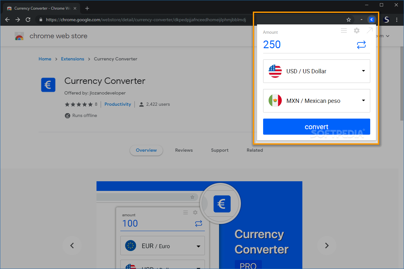The height and width of the screenshot is (269, 404).
Task: Go to the Home breadcrumb link
Action: point(45,59)
